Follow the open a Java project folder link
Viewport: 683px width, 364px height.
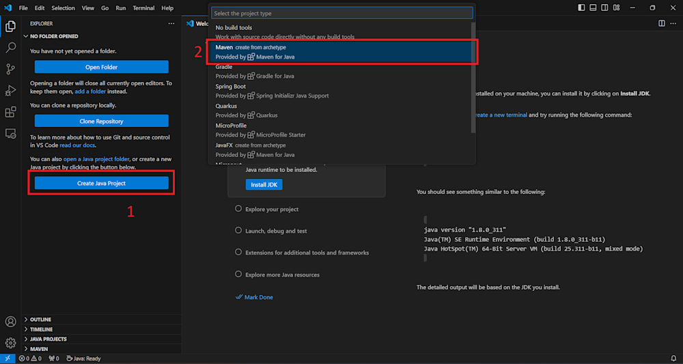coord(96,159)
